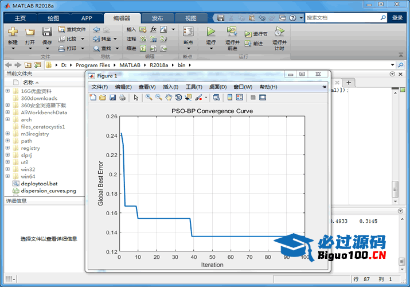This screenshot has height=287, width=410.
Task: Click New Figure icon in Figure 1 toolbar
Action: (x=93, y=98)
